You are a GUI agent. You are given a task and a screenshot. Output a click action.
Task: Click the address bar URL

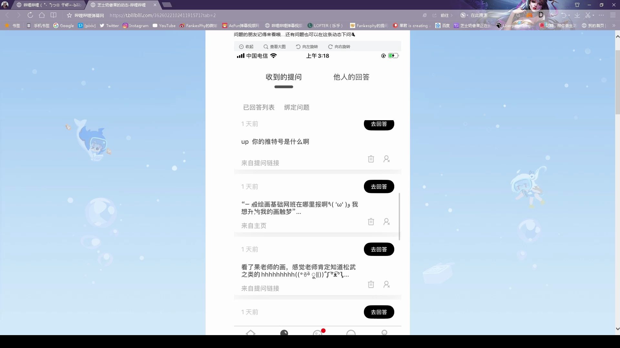[x=163, y=15]
